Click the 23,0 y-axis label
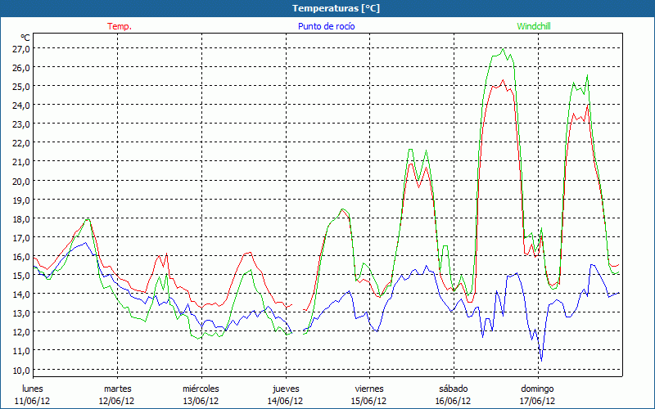This screenshot has height=409, width=655. pos(21,124)
